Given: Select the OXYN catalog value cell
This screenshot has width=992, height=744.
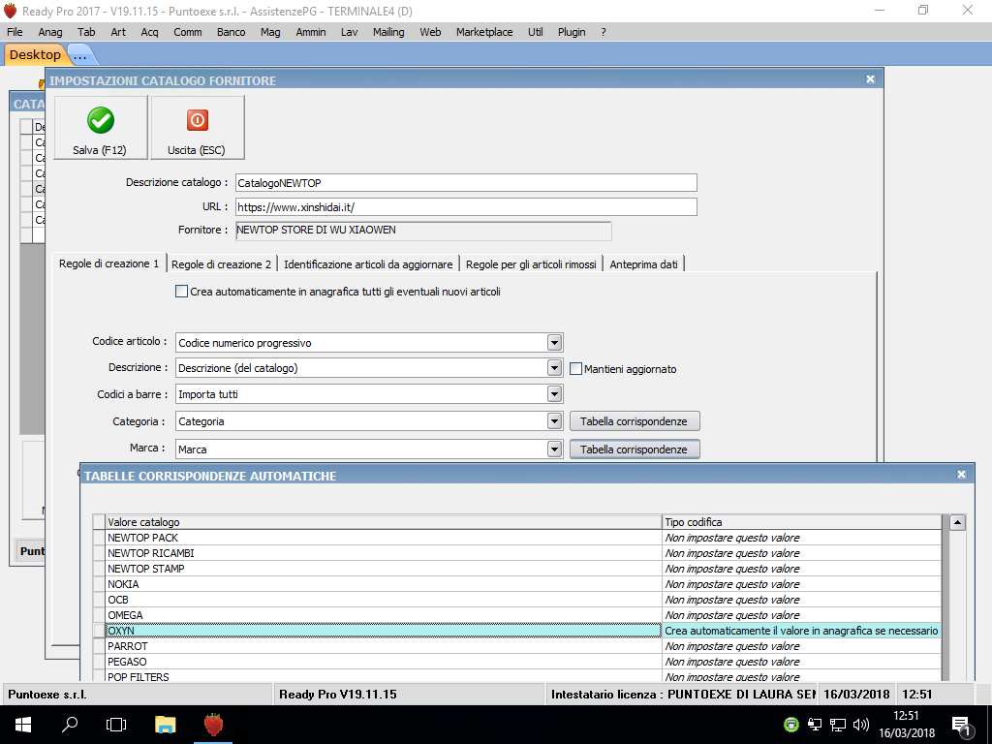Looking at the screenshot, I should coord(384,631).
